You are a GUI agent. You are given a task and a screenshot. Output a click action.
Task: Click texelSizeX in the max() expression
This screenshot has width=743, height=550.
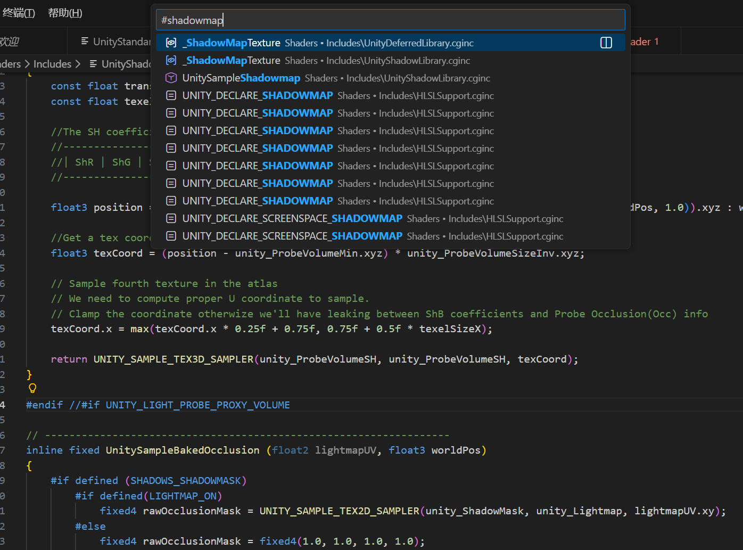pyautogui.click(x=450, y=329)
